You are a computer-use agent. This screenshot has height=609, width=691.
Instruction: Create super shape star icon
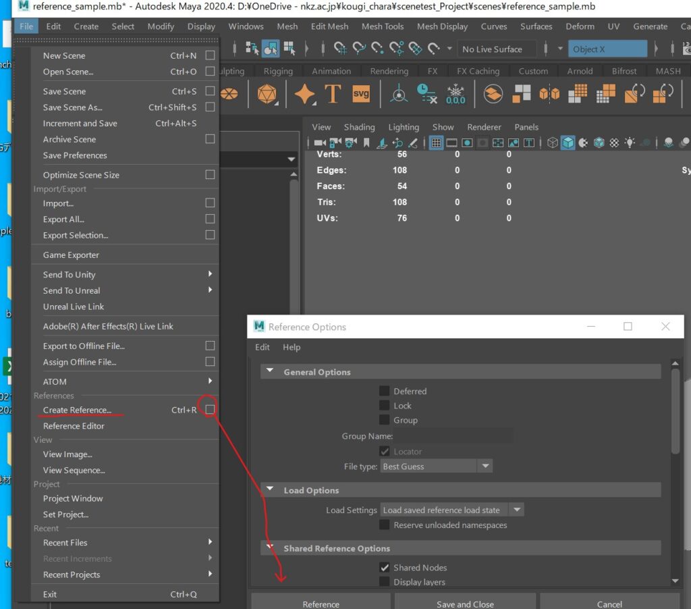point(304,94)
